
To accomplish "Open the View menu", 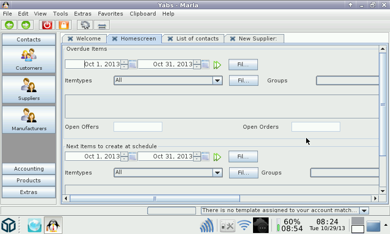I will (x=40, y=14).
